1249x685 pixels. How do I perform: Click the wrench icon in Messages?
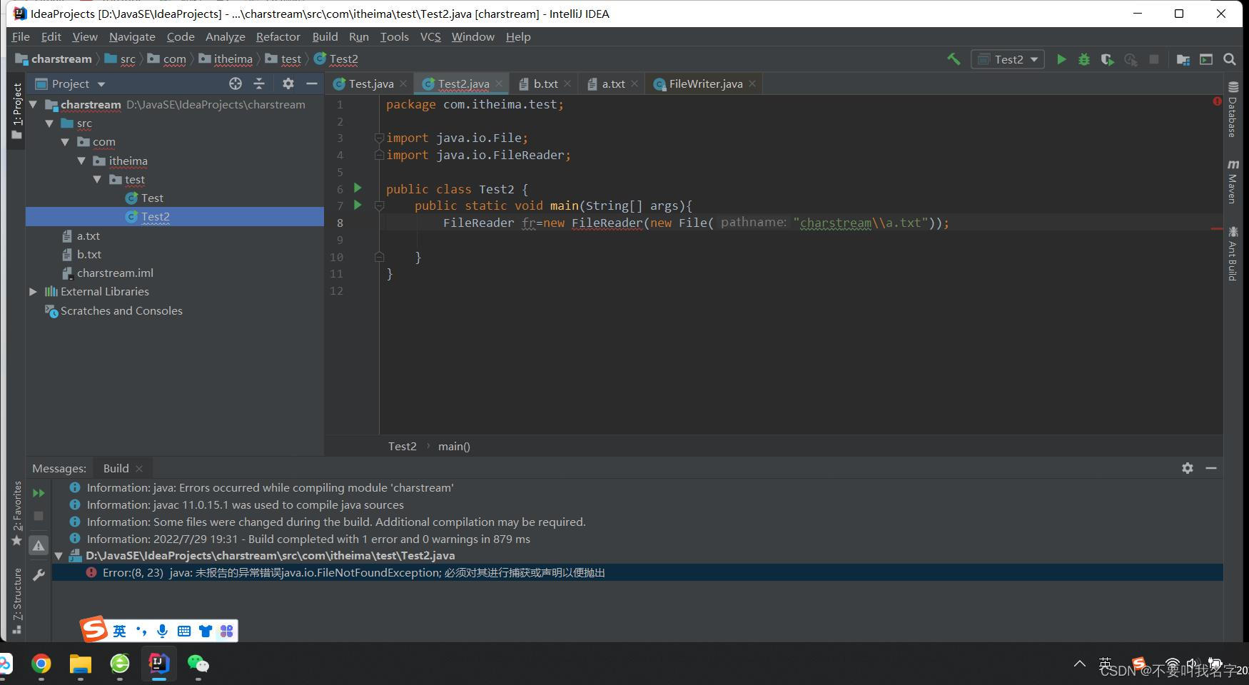[39, 575]
